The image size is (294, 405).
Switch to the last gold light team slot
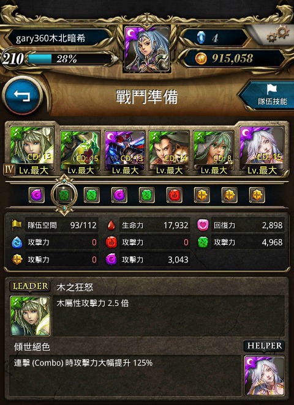coord(257,195)
